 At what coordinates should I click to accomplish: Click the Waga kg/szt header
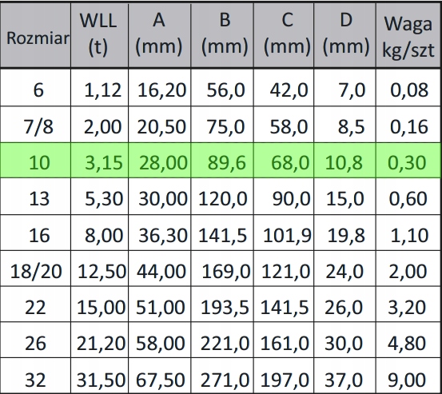coord(408,35)
